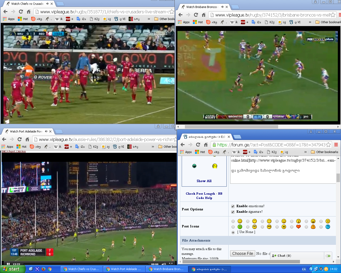
Task: Pause the Port Adelaide video stream
Action: [x=8, y=264]
